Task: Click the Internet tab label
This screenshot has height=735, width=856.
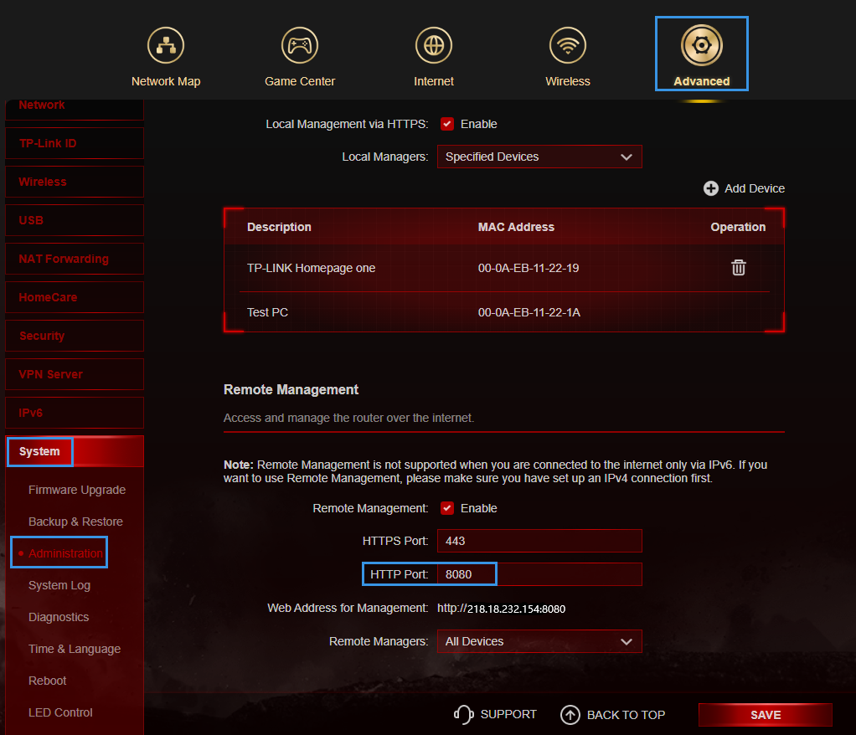Action: click(x=434, y=81)
